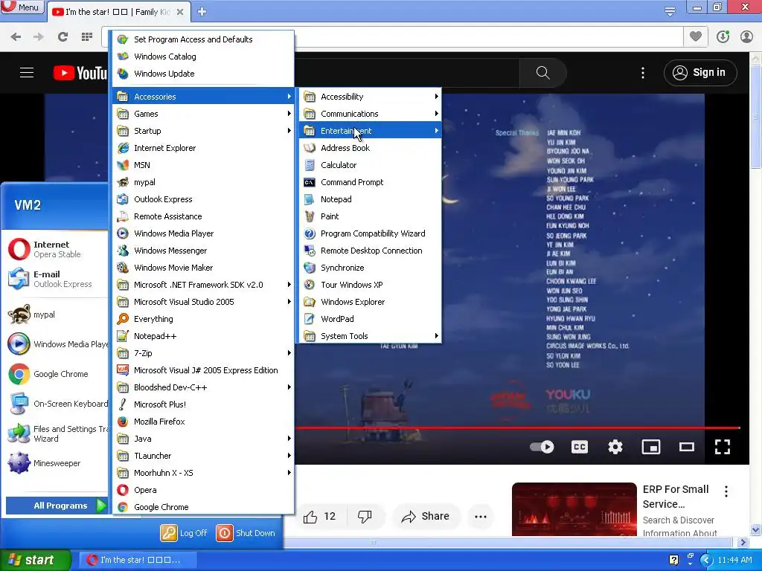Open ERP For Small Service video thumbnail
The image size is (762, 571).
tap(574, 509)
